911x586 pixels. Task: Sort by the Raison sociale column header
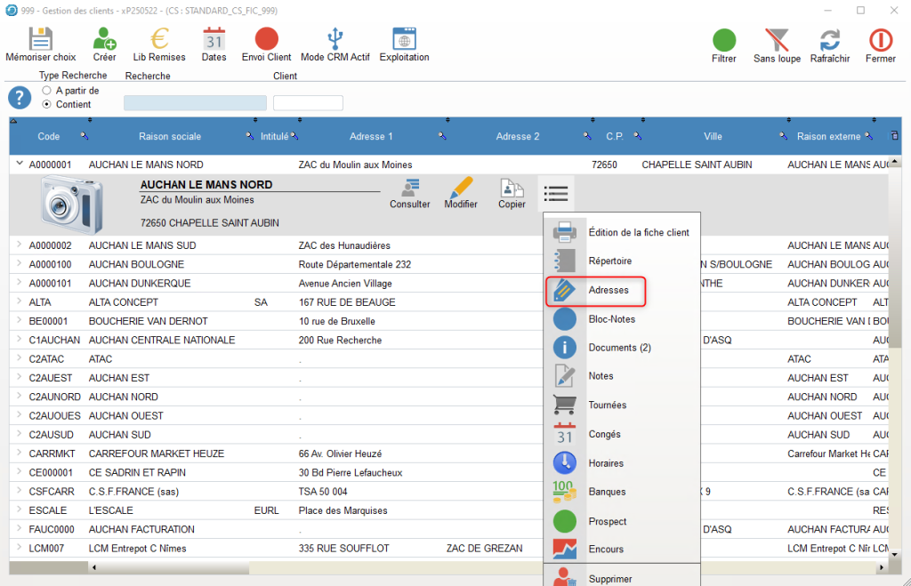coord(169,136)
